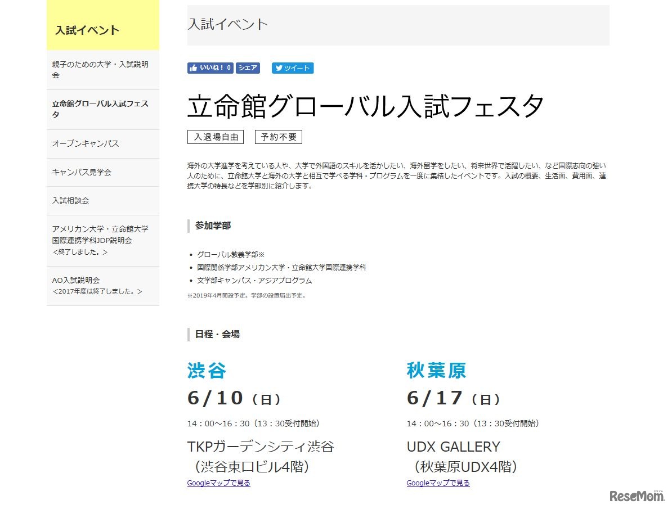Image resolution: width=672 pixels, height=509 pixels.
Task: Click the 予約不要 tag label
Action: (279, 137)
